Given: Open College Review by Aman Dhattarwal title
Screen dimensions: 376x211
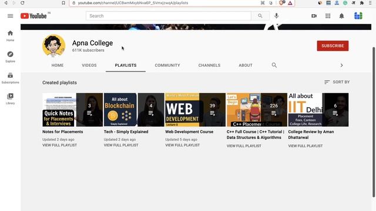Looking at the screenshot, I should (311, 135).
